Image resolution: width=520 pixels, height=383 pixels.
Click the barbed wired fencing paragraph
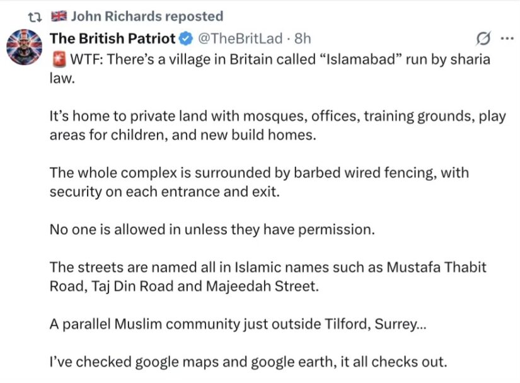pos(259,182)
